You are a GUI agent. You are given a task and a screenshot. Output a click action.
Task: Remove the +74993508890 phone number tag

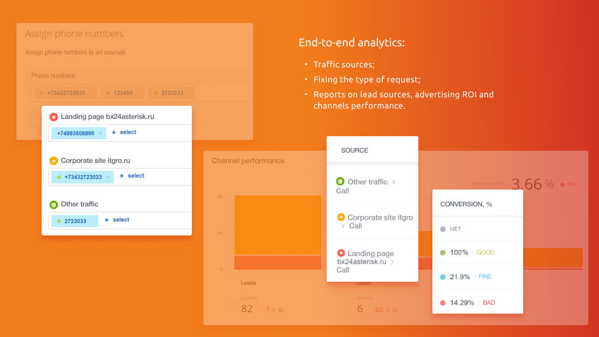[x=100, y=133]
